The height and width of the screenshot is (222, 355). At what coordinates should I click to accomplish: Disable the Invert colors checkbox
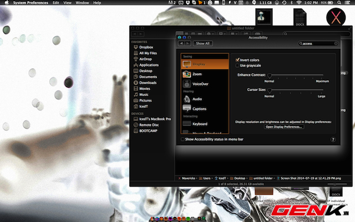pos(237,60)
